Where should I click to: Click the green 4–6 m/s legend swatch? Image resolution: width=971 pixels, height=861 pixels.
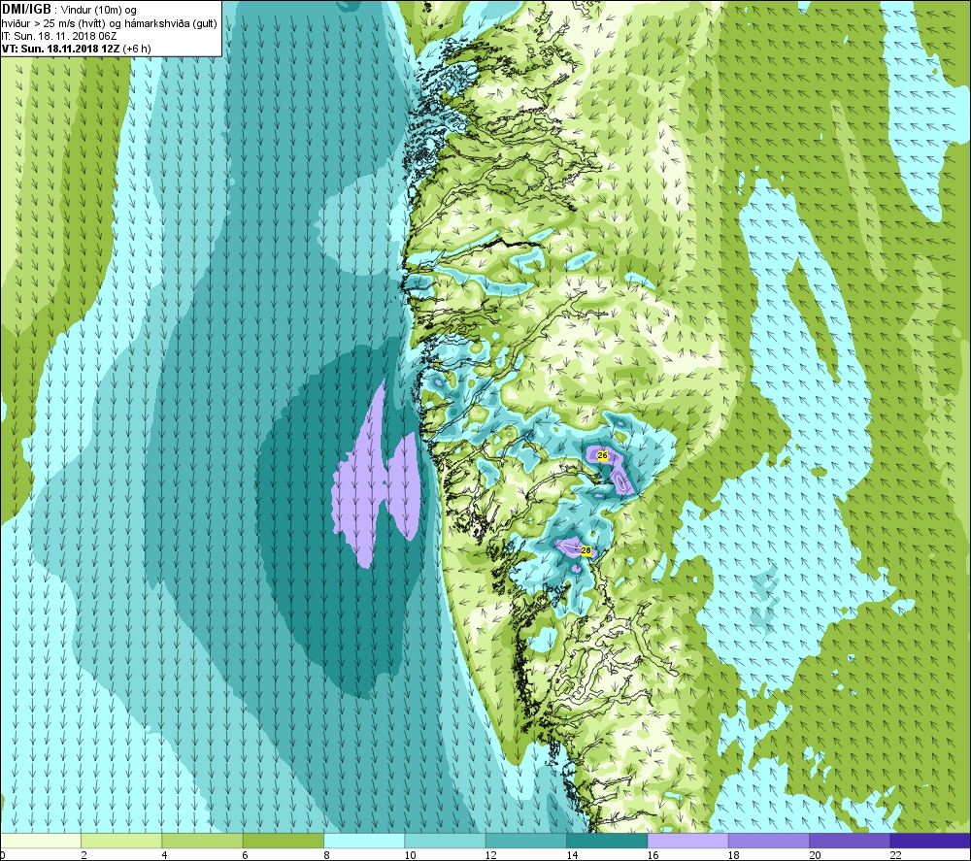point(202,841)
